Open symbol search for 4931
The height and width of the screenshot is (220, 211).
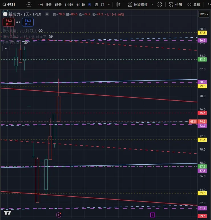[x=9, y=5]
